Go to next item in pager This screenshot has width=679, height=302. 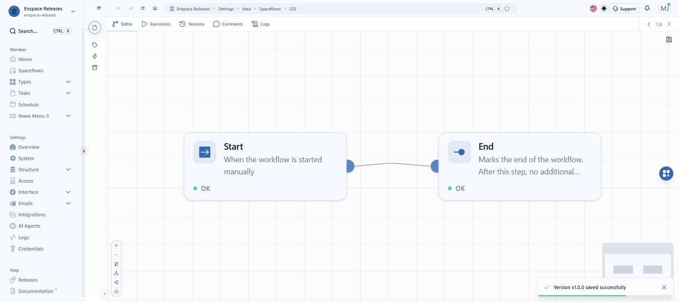pyautogui.click(x=669, y=24)
